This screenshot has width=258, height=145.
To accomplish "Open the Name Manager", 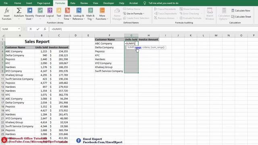I will click(x=117, y=14).
